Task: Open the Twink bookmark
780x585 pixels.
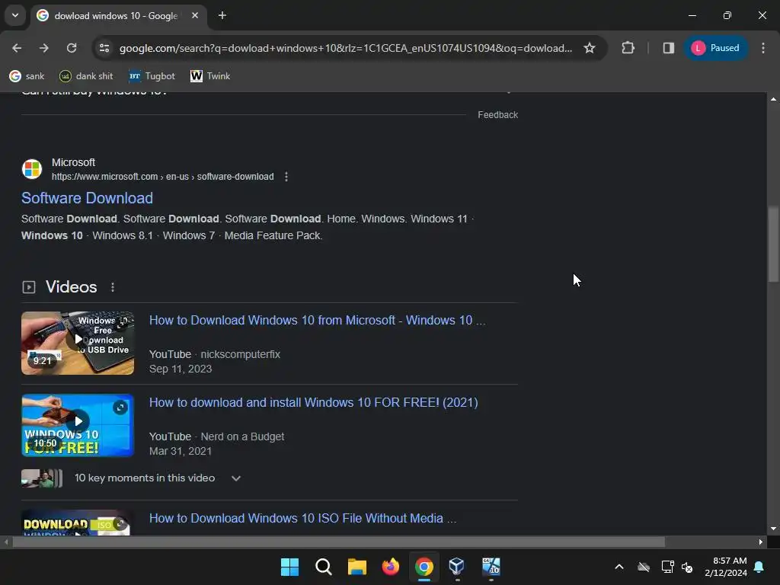Action: point(210,76)
